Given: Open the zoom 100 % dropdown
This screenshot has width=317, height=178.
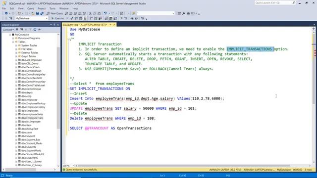Looking at the screenshot, I should tap(73, 166).
